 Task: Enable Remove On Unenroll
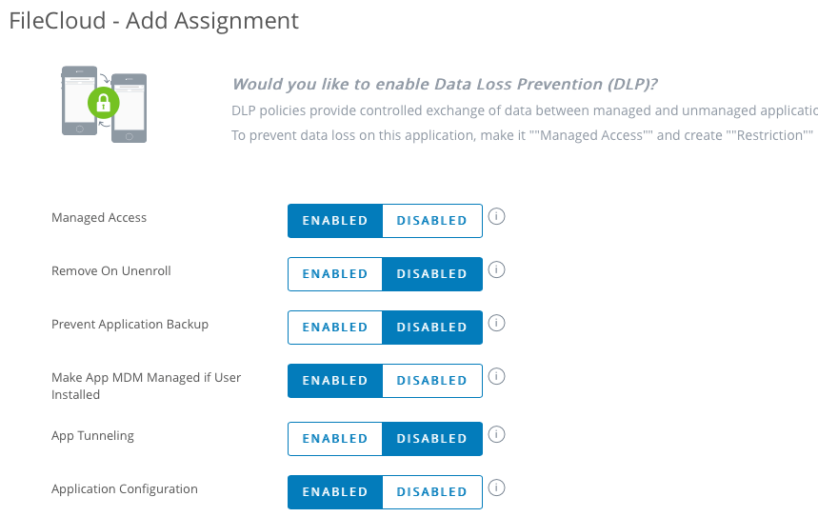335,274
